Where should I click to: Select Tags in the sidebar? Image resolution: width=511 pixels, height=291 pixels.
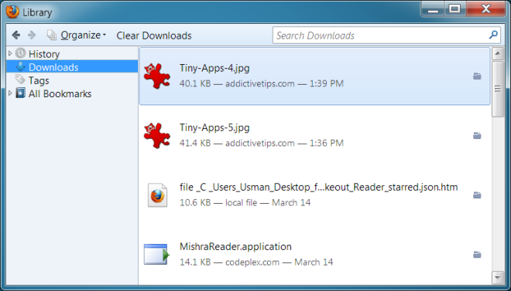tap(39, 80)
